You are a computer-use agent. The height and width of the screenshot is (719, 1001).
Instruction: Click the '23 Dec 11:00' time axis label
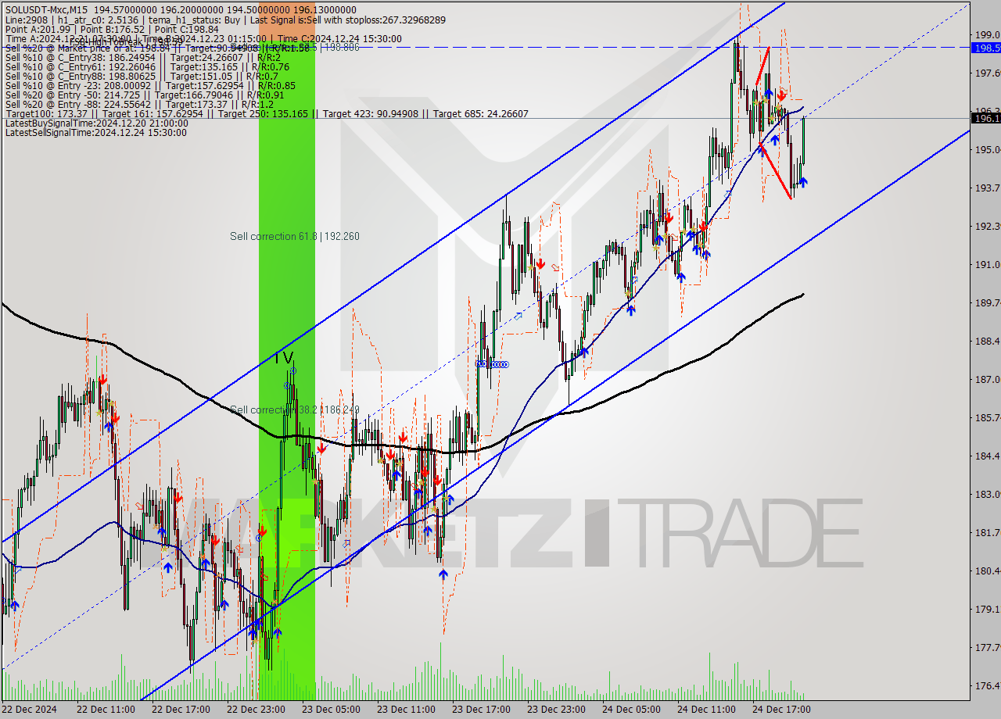click(x=407, y=710)
